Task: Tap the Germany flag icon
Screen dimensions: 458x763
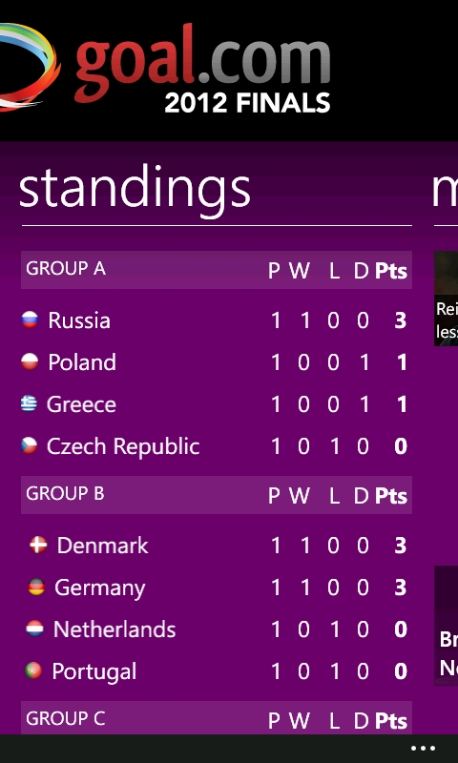Action: click(x=36, y=587)
